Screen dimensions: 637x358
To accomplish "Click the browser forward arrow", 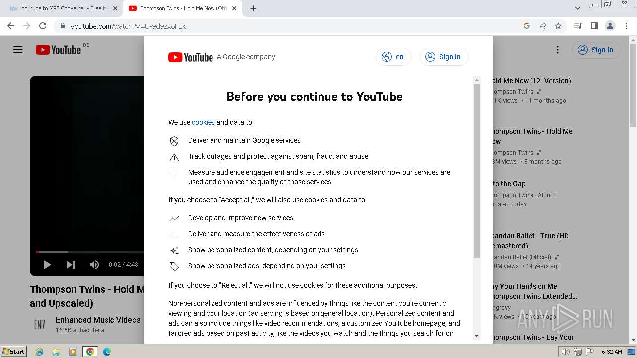I will [27, 26].
